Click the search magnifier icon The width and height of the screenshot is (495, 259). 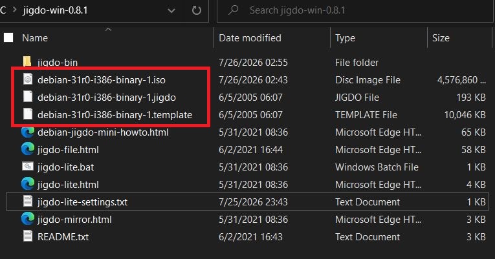tap(234, 10)
